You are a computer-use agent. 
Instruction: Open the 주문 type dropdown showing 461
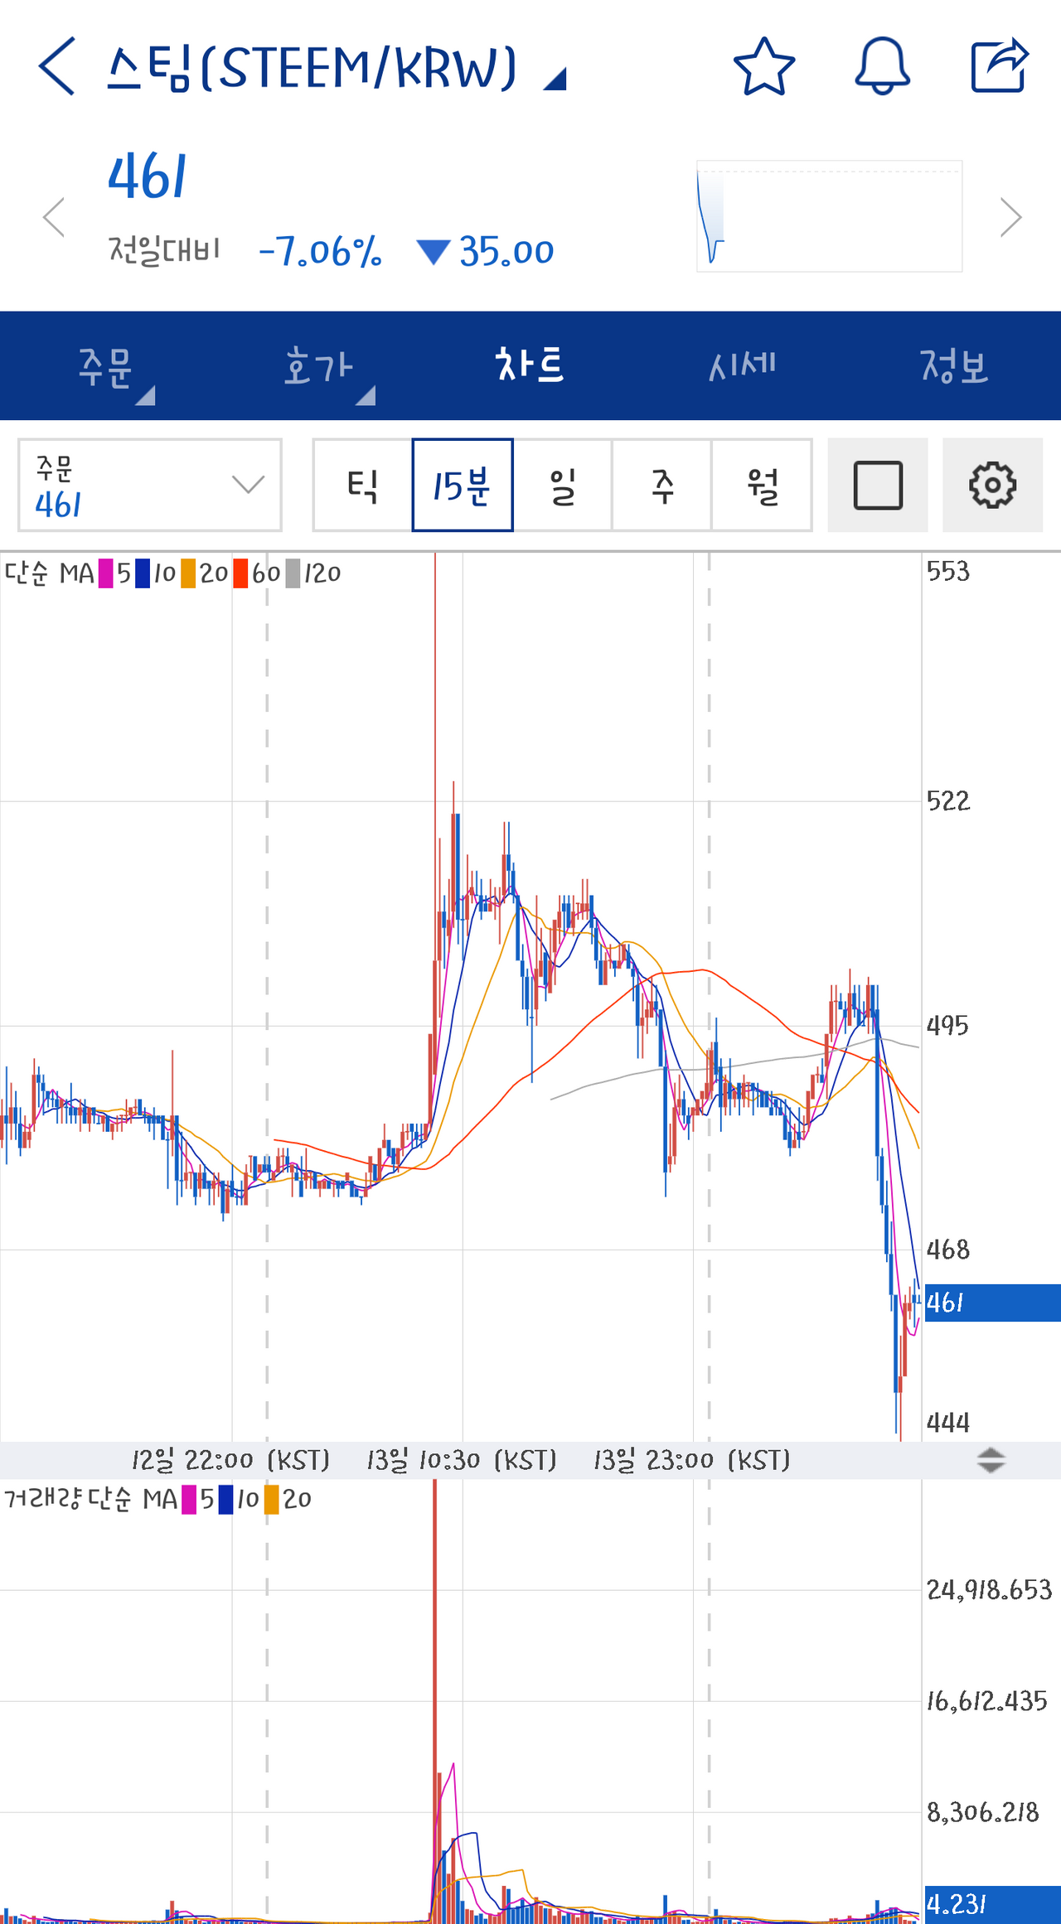(x=150, y=485)
